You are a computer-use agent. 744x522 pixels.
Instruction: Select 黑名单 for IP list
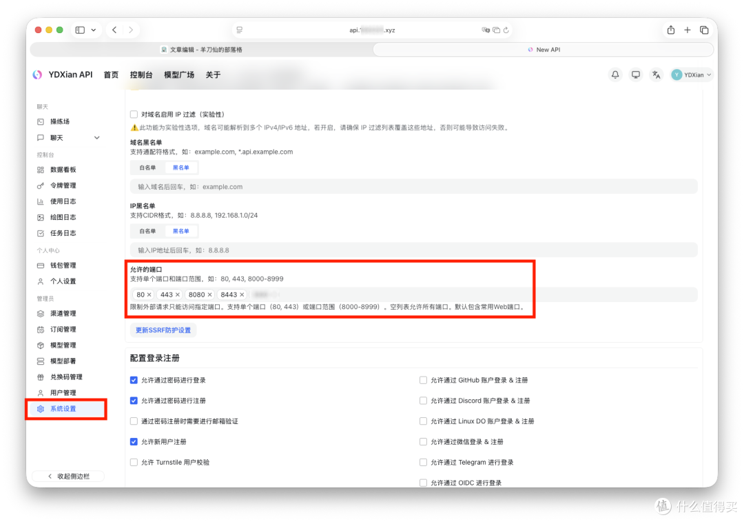tap(180, 231)
